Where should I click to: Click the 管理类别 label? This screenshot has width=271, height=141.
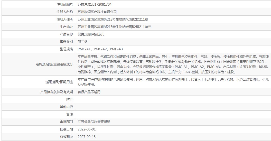click(66, 42)
